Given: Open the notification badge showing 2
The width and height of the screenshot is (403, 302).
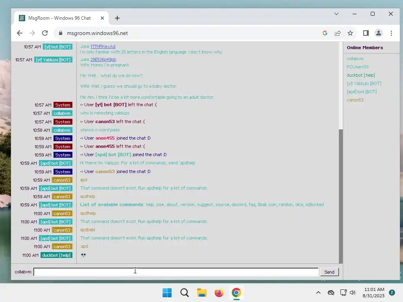Looking at the screenshot, I should pyautogui.click(x=392, y=293).
